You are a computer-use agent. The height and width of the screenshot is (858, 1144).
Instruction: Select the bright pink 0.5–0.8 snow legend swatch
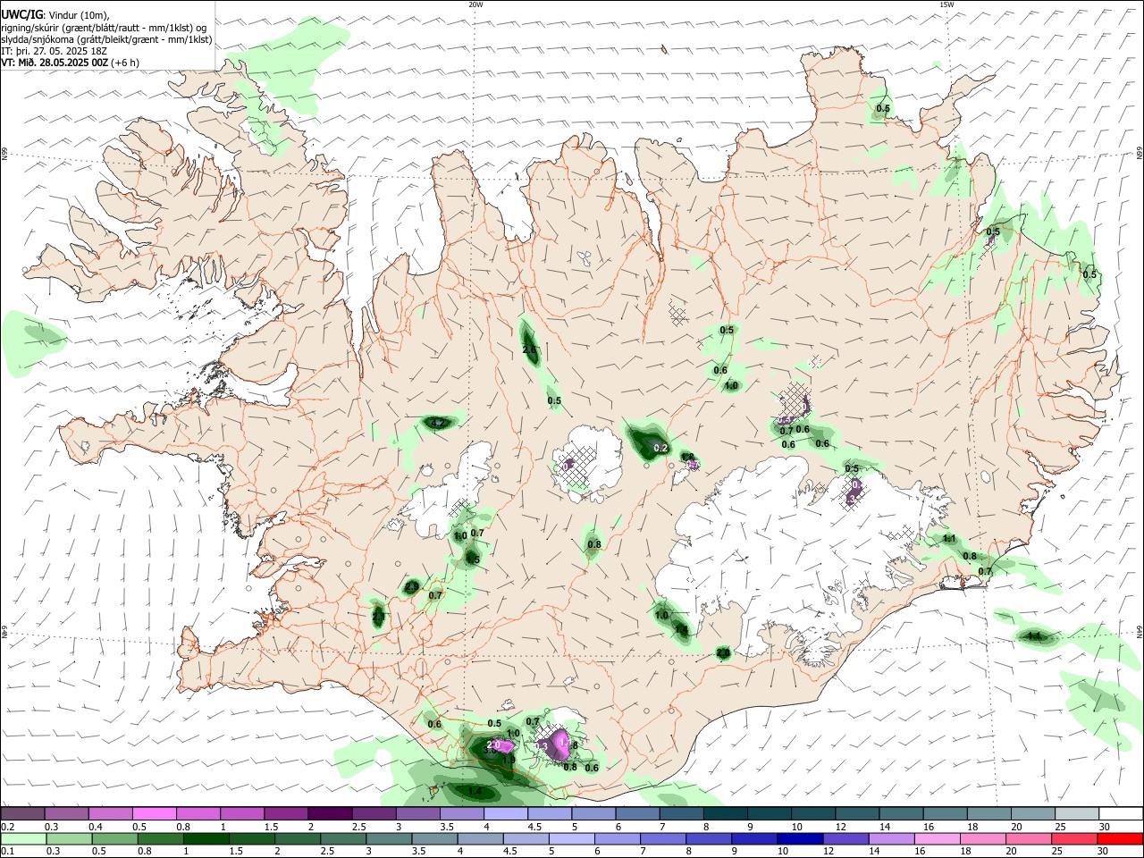coord(155,813)
